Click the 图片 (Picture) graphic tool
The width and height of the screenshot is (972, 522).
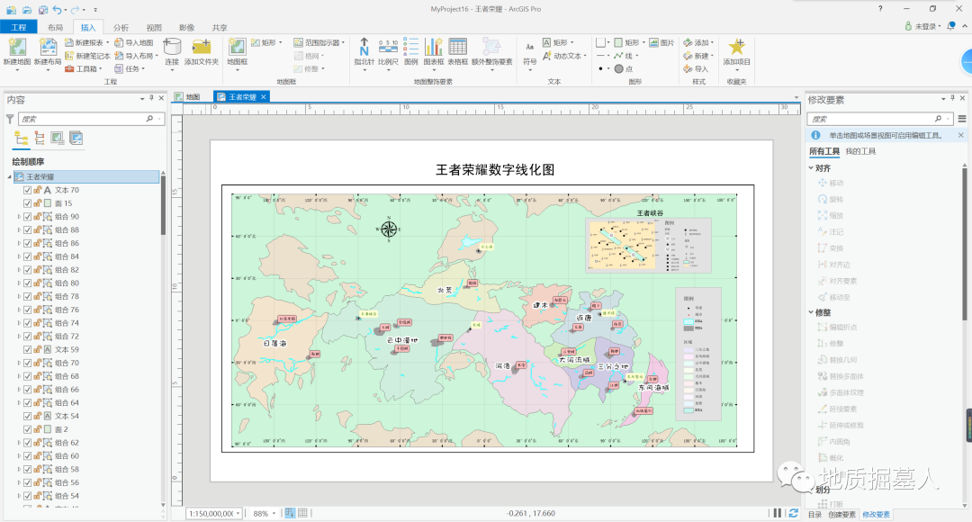(661, 43)
